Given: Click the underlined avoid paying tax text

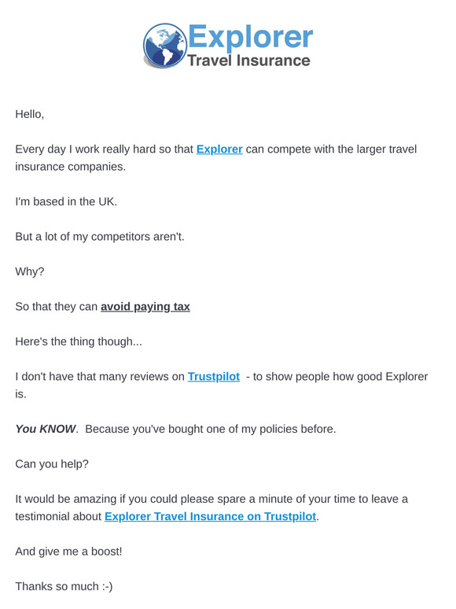Looking at the screenshot, I should click(145, 306).
